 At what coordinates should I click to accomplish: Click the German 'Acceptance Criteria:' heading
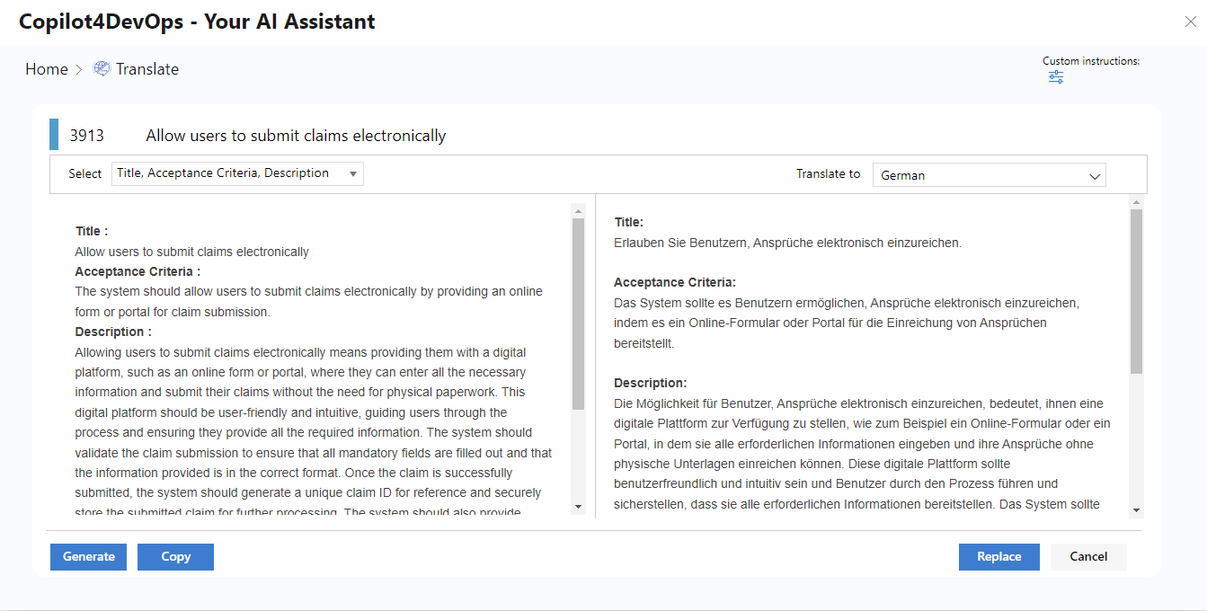pos(675,282)
